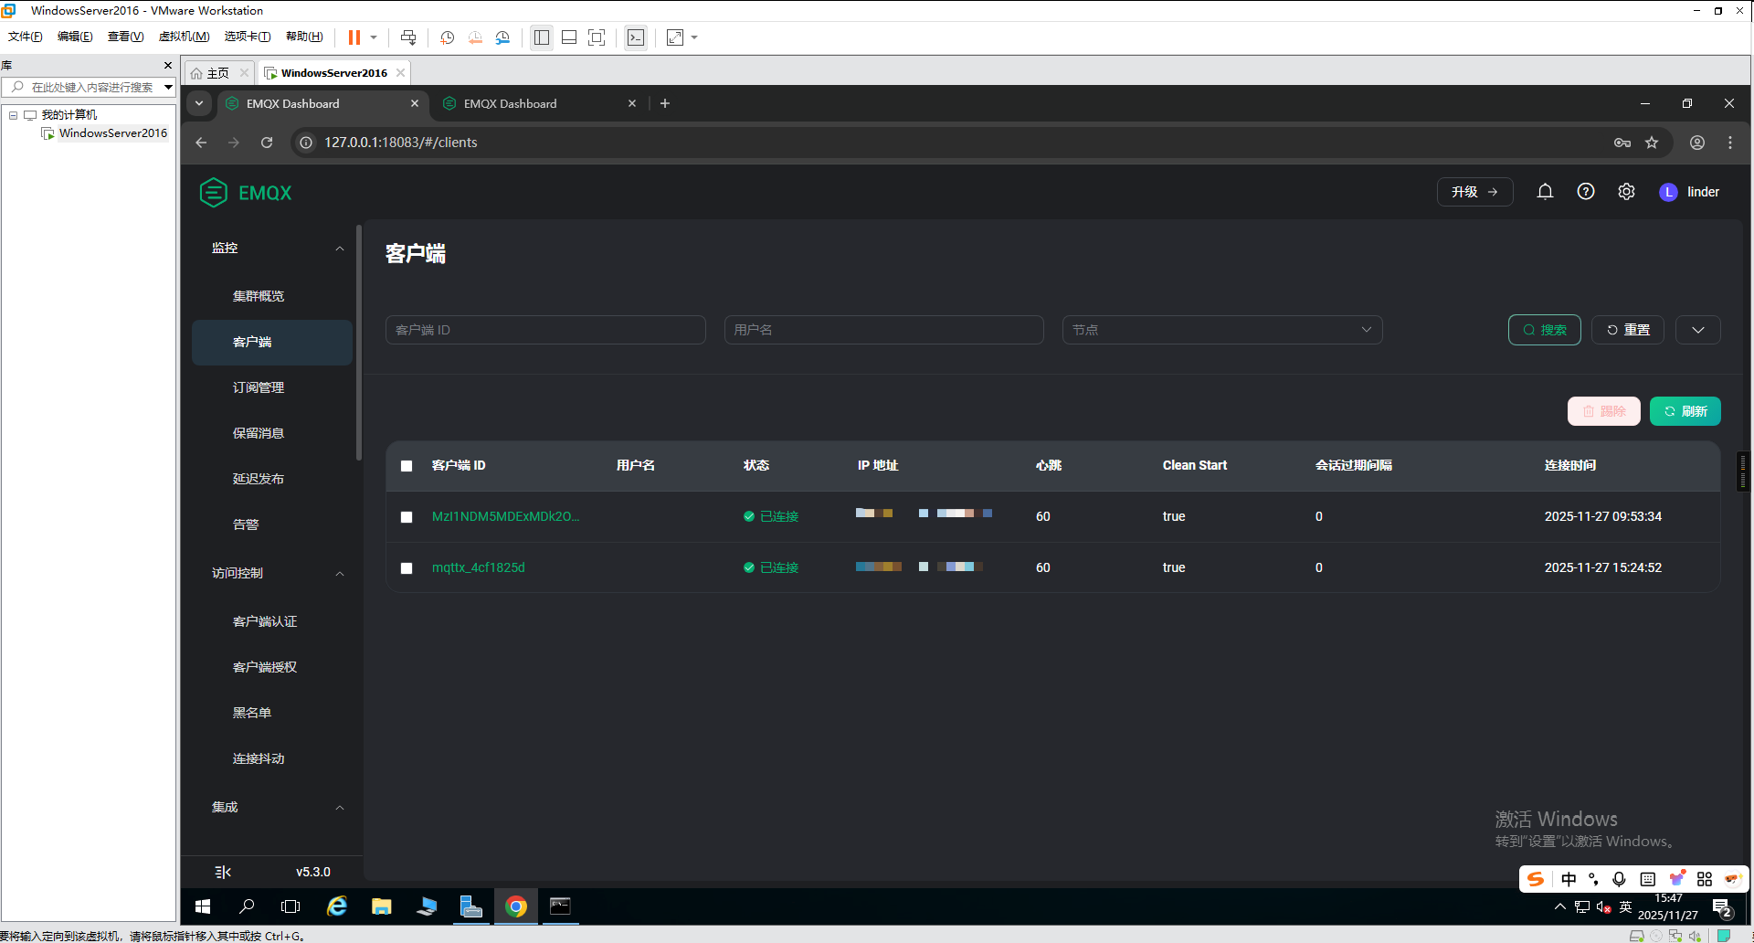This screenshot has width=1754, height=943.
Task: Switch to second EMQX Dashboard tab
Action: click(539, 103)
